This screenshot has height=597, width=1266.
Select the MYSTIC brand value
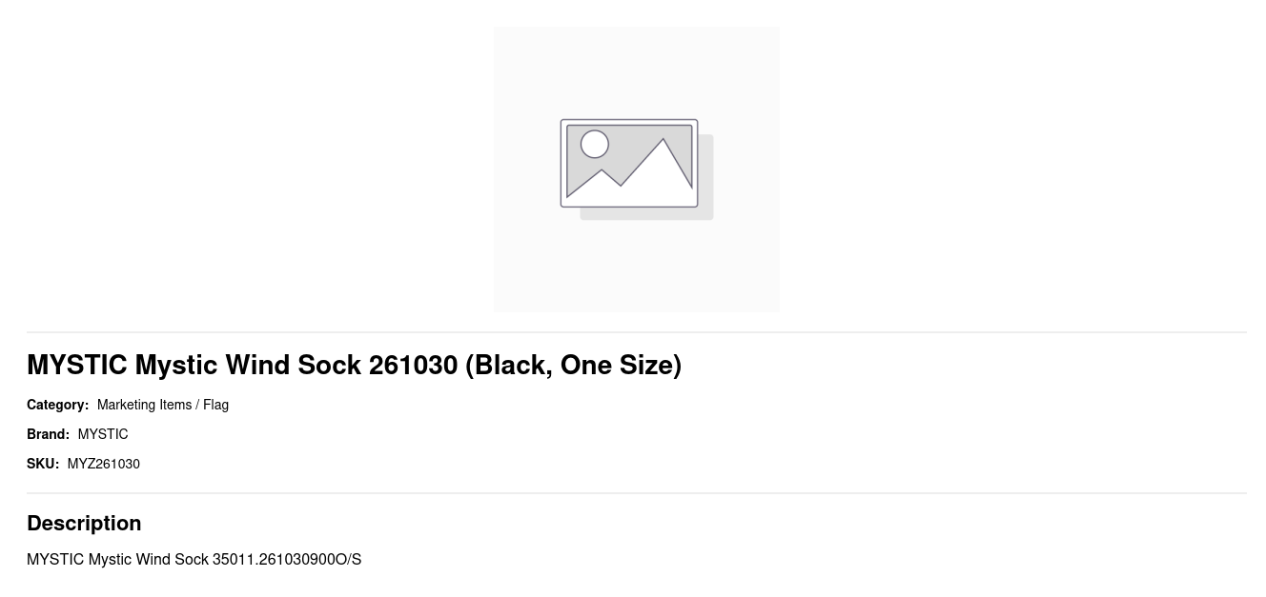click(x=103, y=434)
